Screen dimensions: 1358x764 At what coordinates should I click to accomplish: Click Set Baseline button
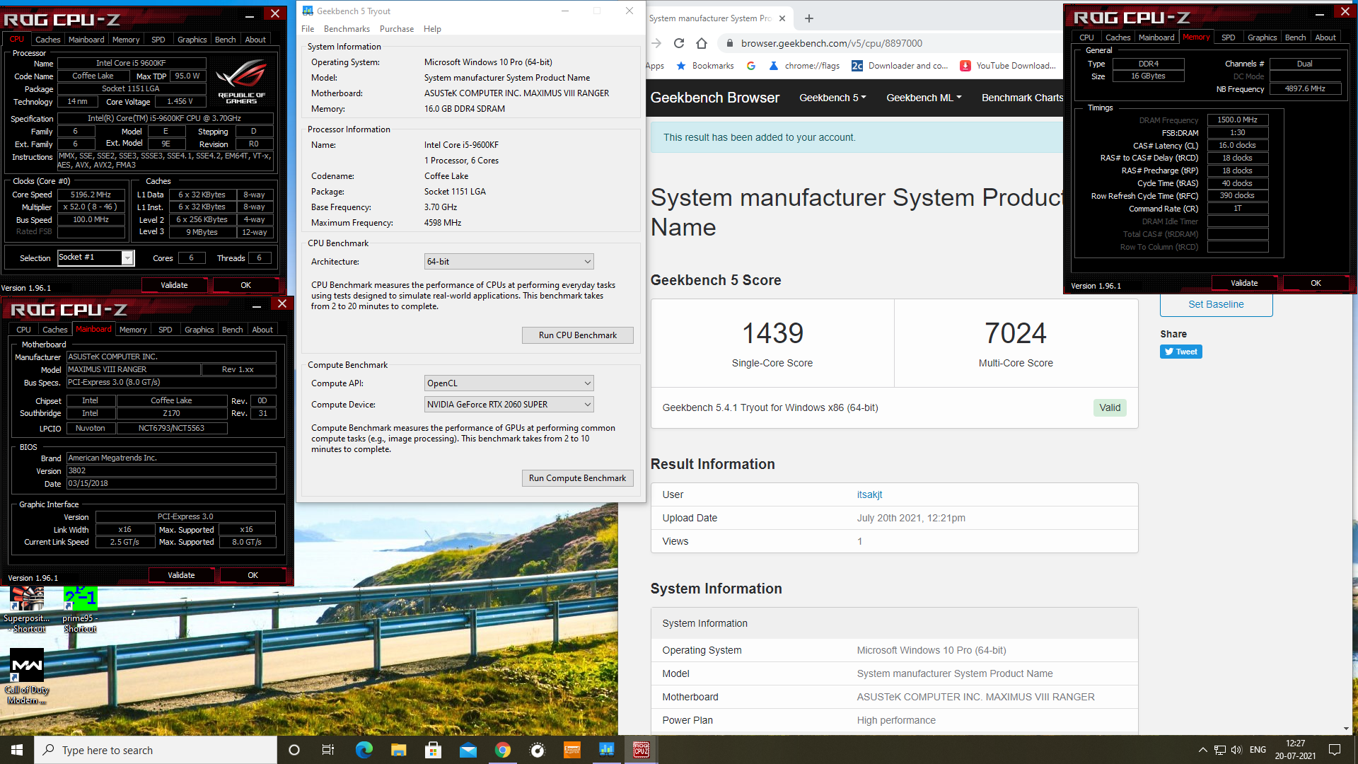click(1216, 304)
